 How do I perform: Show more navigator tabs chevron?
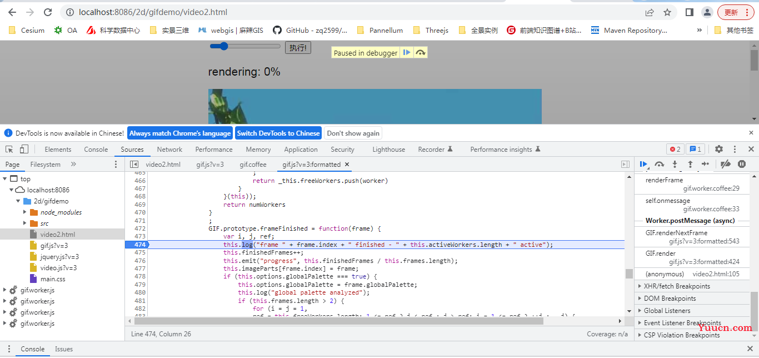coord(73,165)
